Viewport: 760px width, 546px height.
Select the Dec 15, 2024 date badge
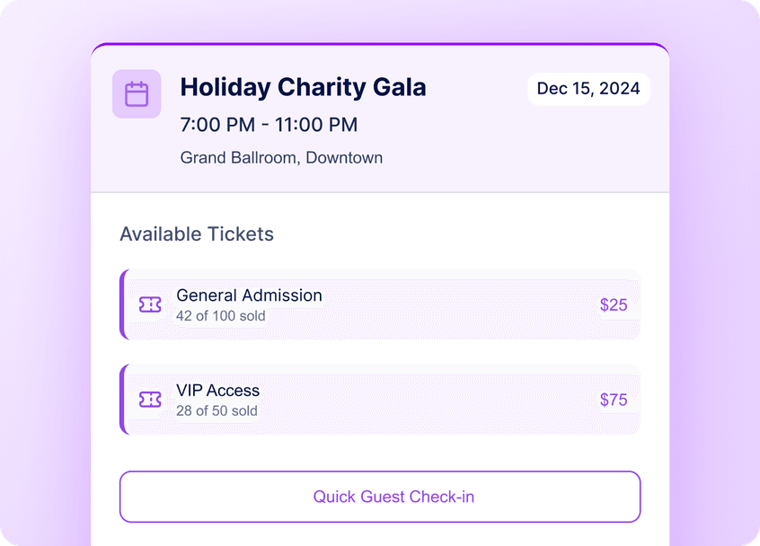tap(588, 89)
